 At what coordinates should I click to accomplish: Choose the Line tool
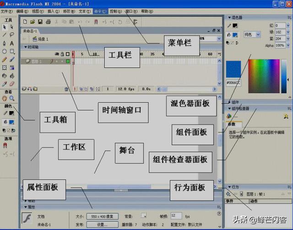click(x=5, y=35)
